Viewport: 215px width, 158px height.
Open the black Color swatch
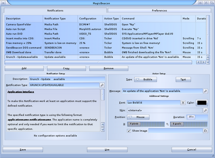202,102
